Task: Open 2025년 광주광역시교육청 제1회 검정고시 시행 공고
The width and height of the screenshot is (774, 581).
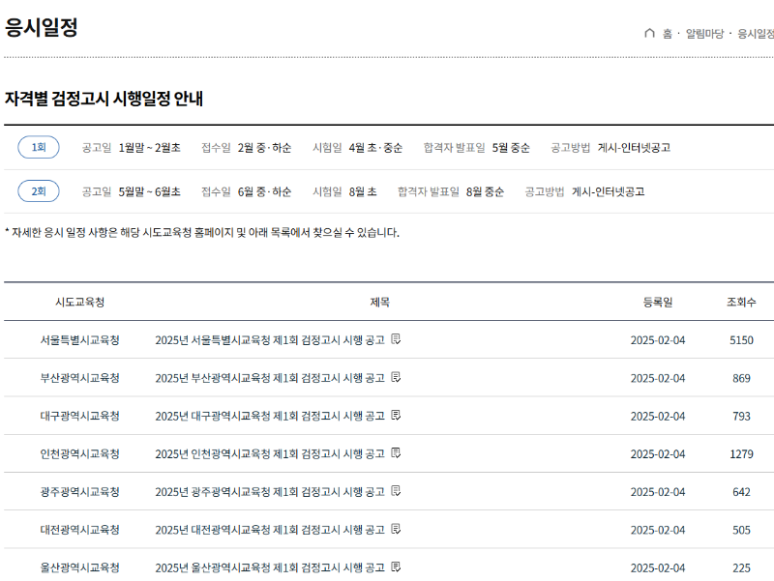Action: [x=270, y=492]
